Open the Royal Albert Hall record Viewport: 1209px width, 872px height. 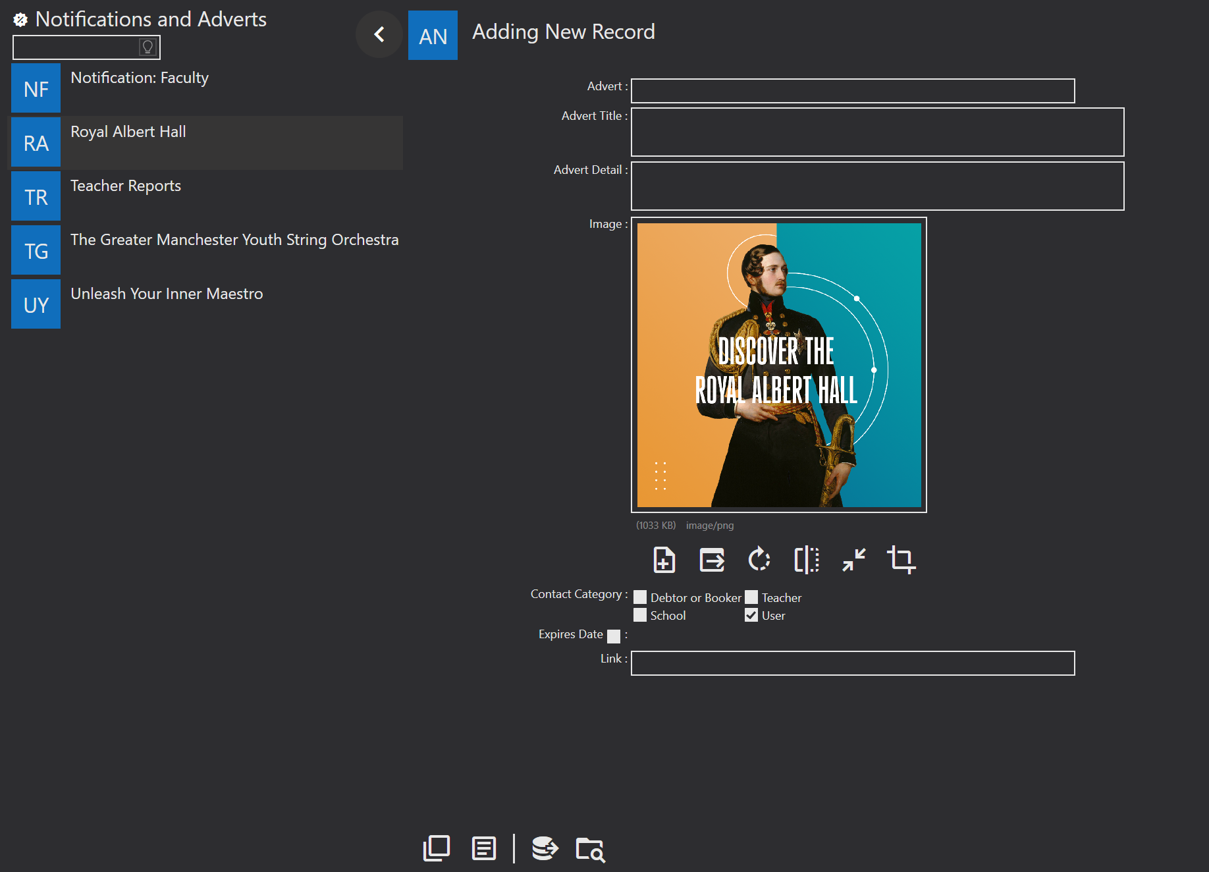tap(205, 142)
